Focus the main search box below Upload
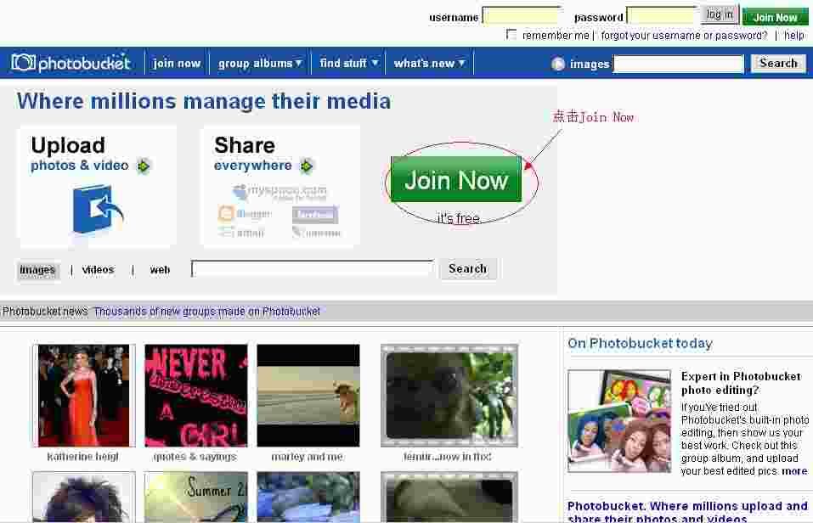The image size is (813, 523). coord(313,268)
